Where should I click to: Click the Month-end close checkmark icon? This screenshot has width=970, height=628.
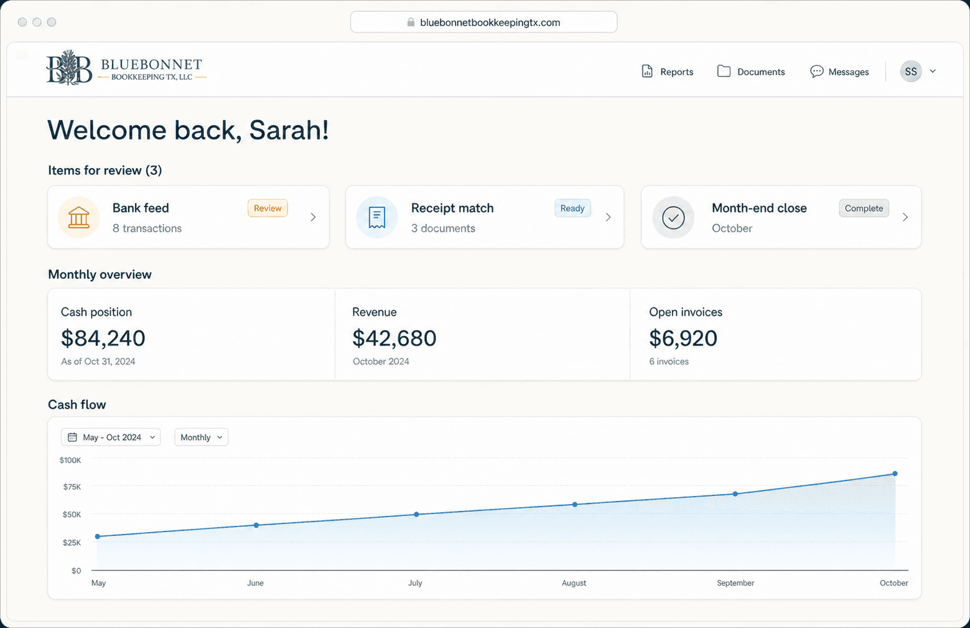[x=673, y=217]
